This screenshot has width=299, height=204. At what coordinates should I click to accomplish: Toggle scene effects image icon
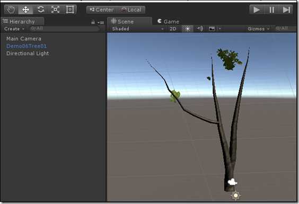[x=212, y=29]
